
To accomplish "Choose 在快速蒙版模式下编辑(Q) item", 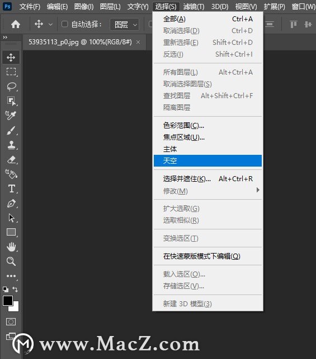I will point(207,256).
